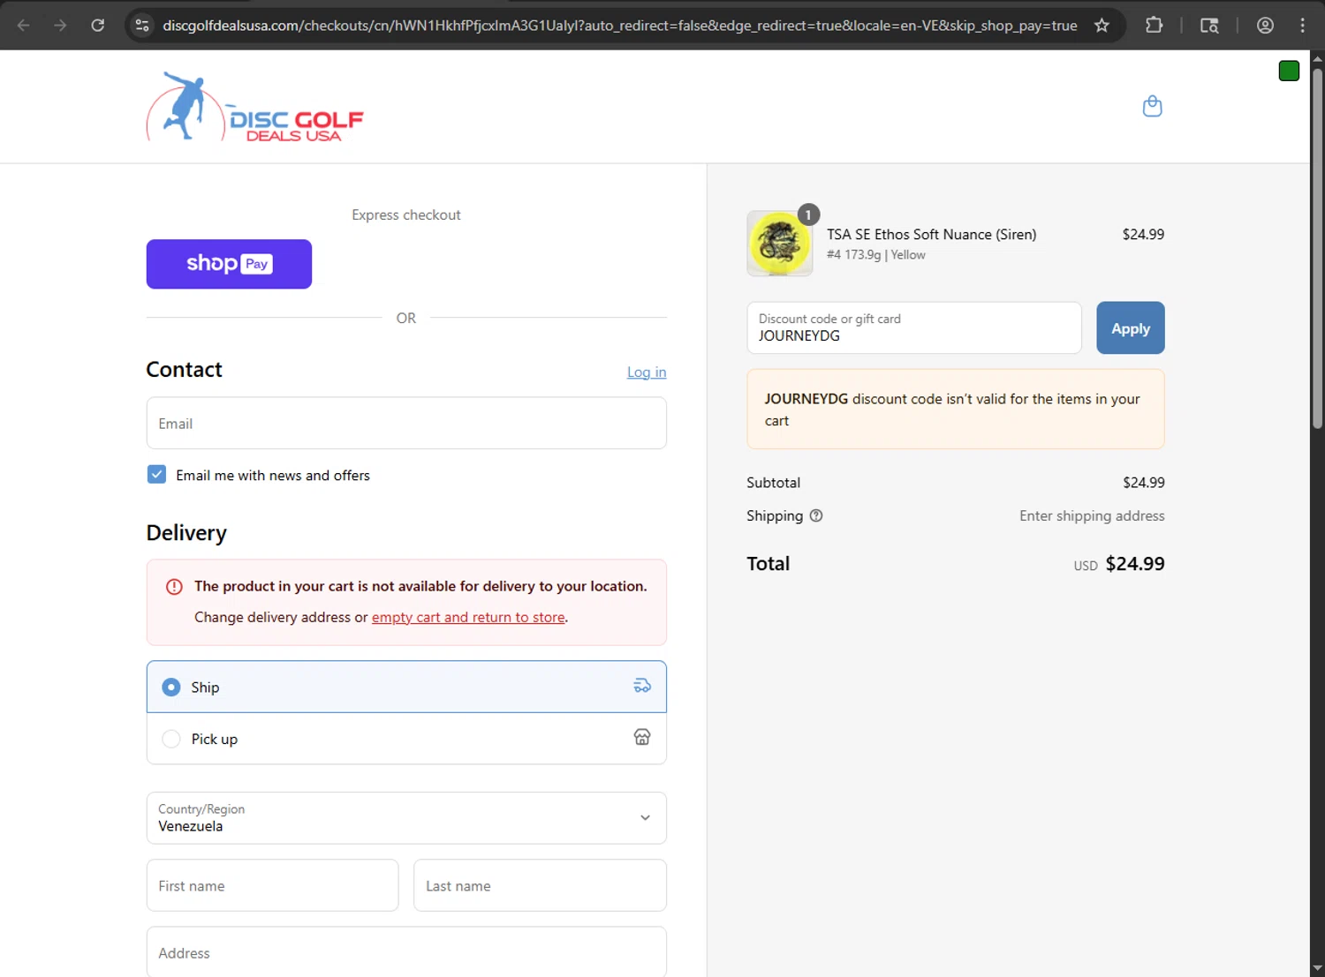This screenshot has height=977, width=1325.
Task: Toggle Email me with news and offers
Action: (x=156, y=475)
